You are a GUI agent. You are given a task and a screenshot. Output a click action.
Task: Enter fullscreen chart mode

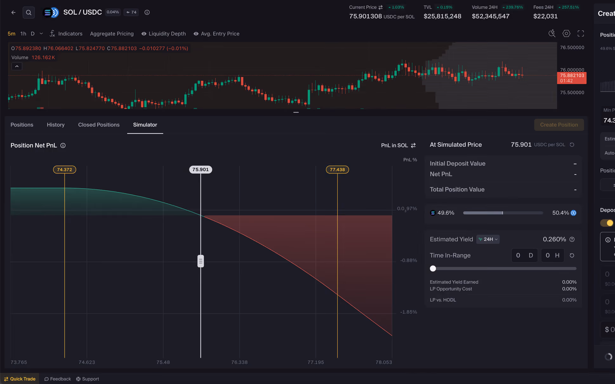[x=581, y=34]
